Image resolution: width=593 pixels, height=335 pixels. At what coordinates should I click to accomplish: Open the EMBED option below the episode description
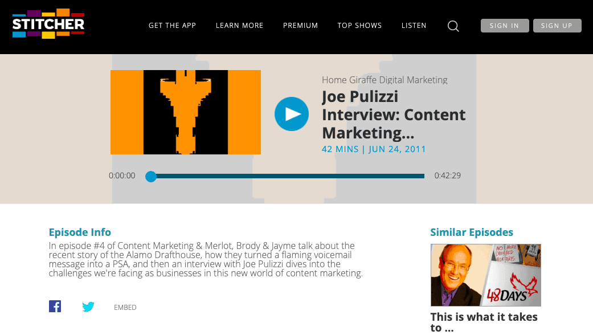click(x=125, y=307)
